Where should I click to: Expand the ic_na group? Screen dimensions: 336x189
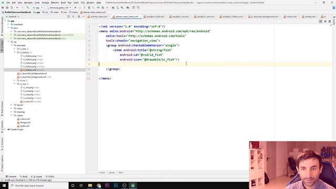click(15, 80)
